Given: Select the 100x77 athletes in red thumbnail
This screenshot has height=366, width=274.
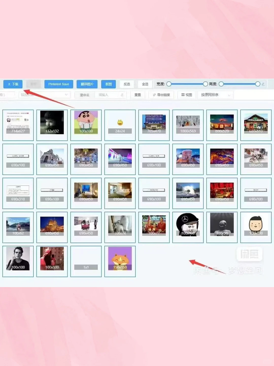Looking at the screenshot, I should coord(154,227).
